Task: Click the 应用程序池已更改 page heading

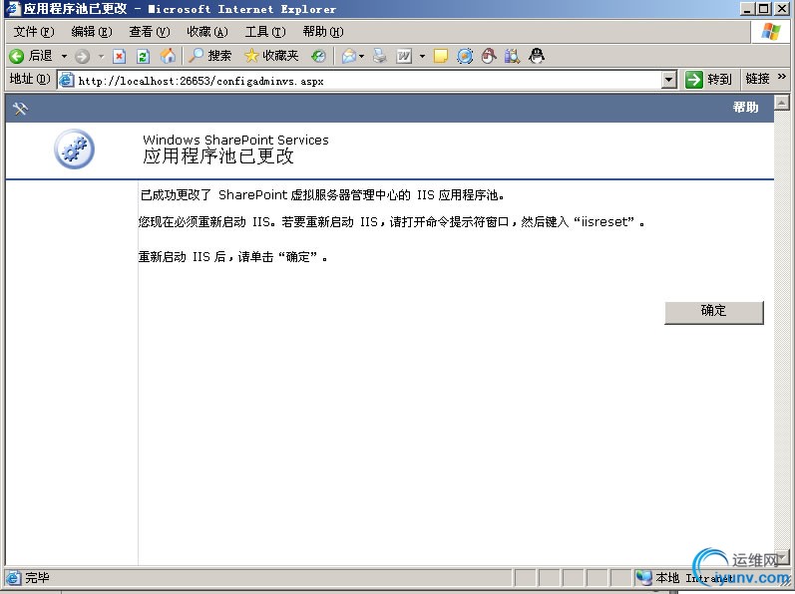Action: pos(218,156)
